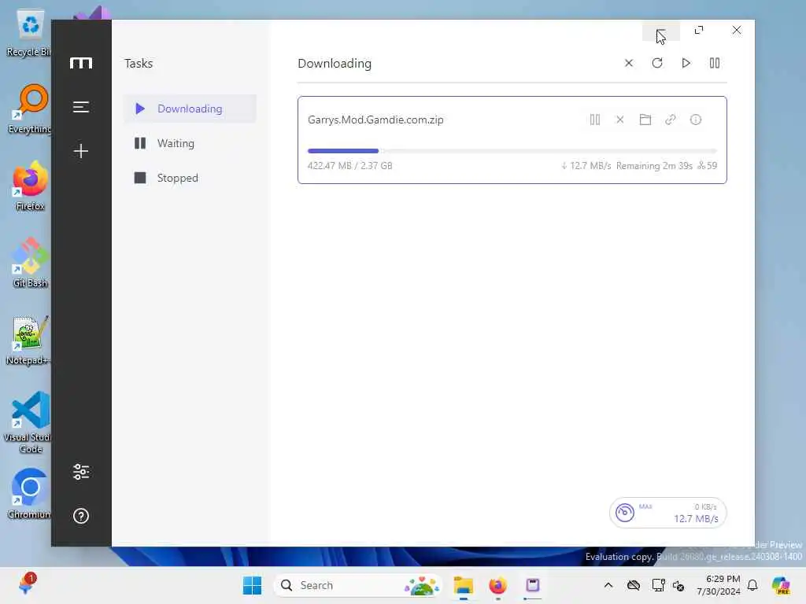Copy link for Garrys.Mod zip task
Screen dimensions: 806x604
pyautogui.click(x=671, y=120)
